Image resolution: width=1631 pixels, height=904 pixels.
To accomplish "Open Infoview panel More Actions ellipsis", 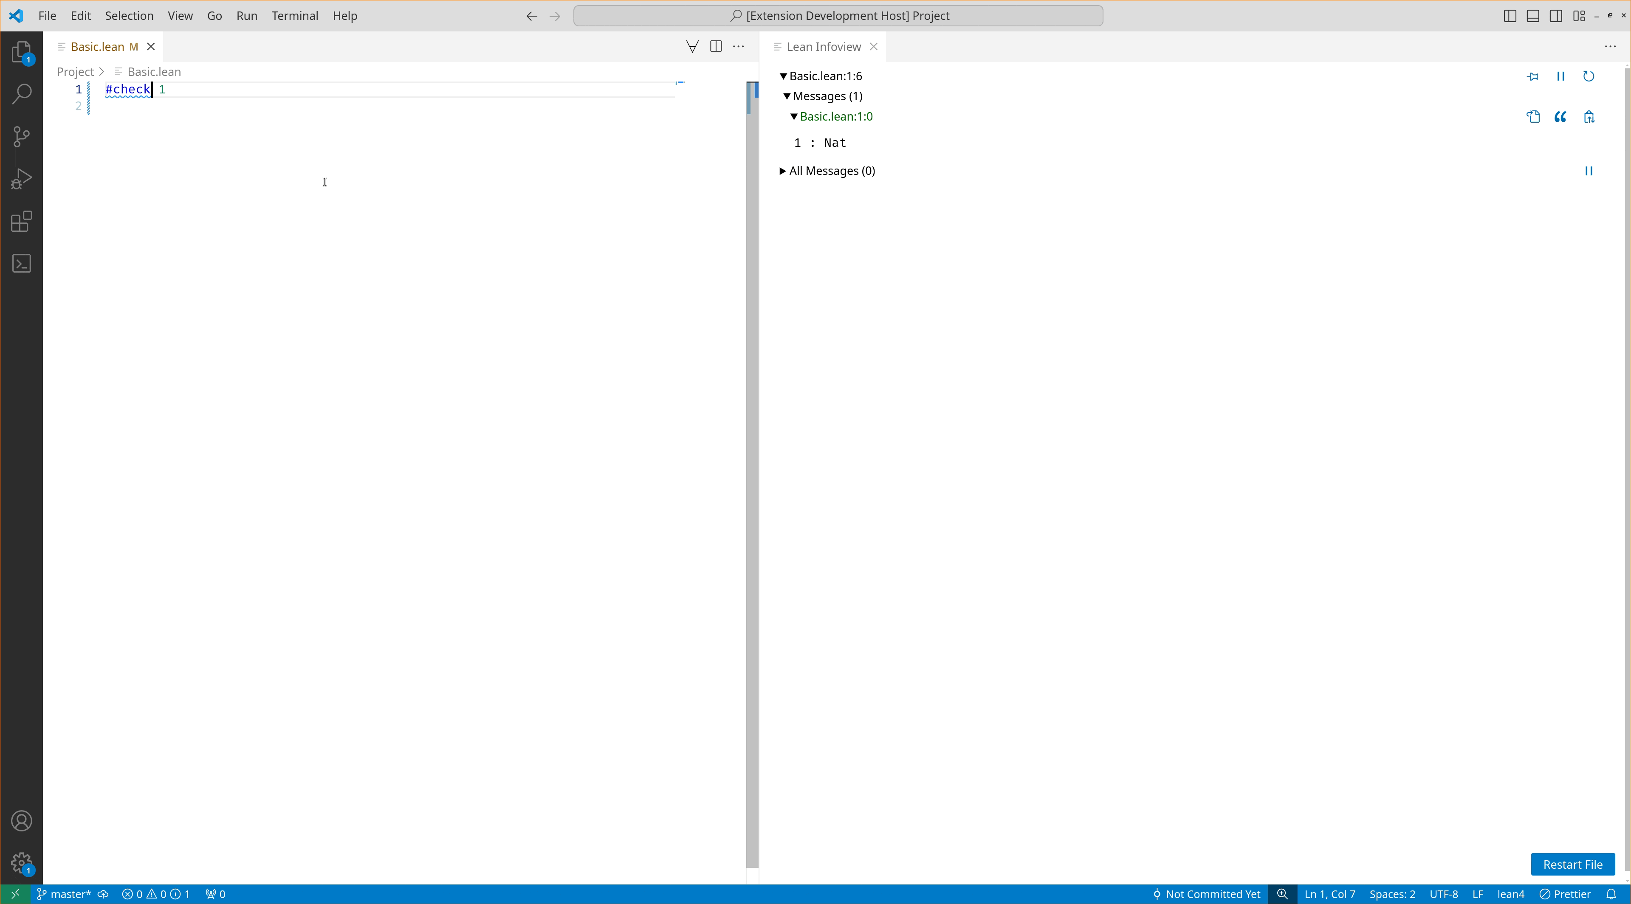I will (1610, 46).
